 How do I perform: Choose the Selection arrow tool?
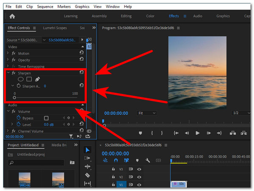point(88,149)
